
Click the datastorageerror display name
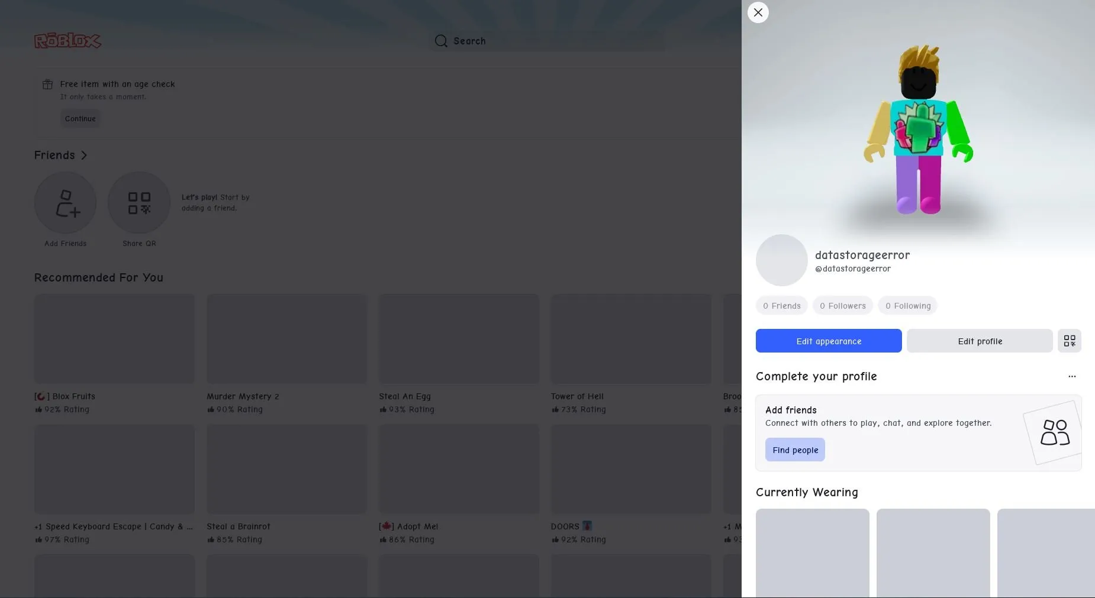(x=862, y=255)
